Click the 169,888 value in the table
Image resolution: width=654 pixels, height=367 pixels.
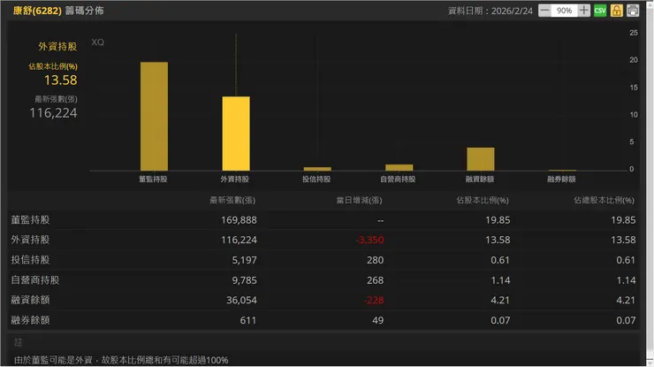pos(239,220)
